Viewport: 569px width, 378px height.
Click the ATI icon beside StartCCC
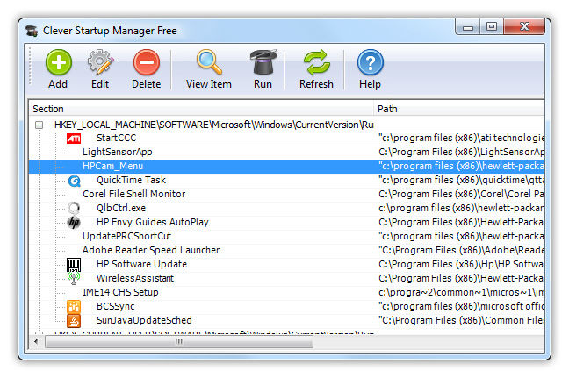point(74,138)
